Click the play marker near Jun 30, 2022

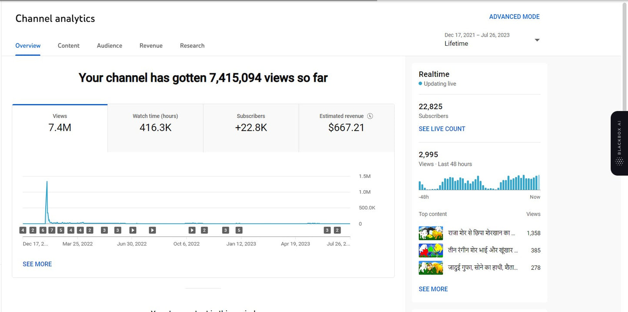click(133, 230)
